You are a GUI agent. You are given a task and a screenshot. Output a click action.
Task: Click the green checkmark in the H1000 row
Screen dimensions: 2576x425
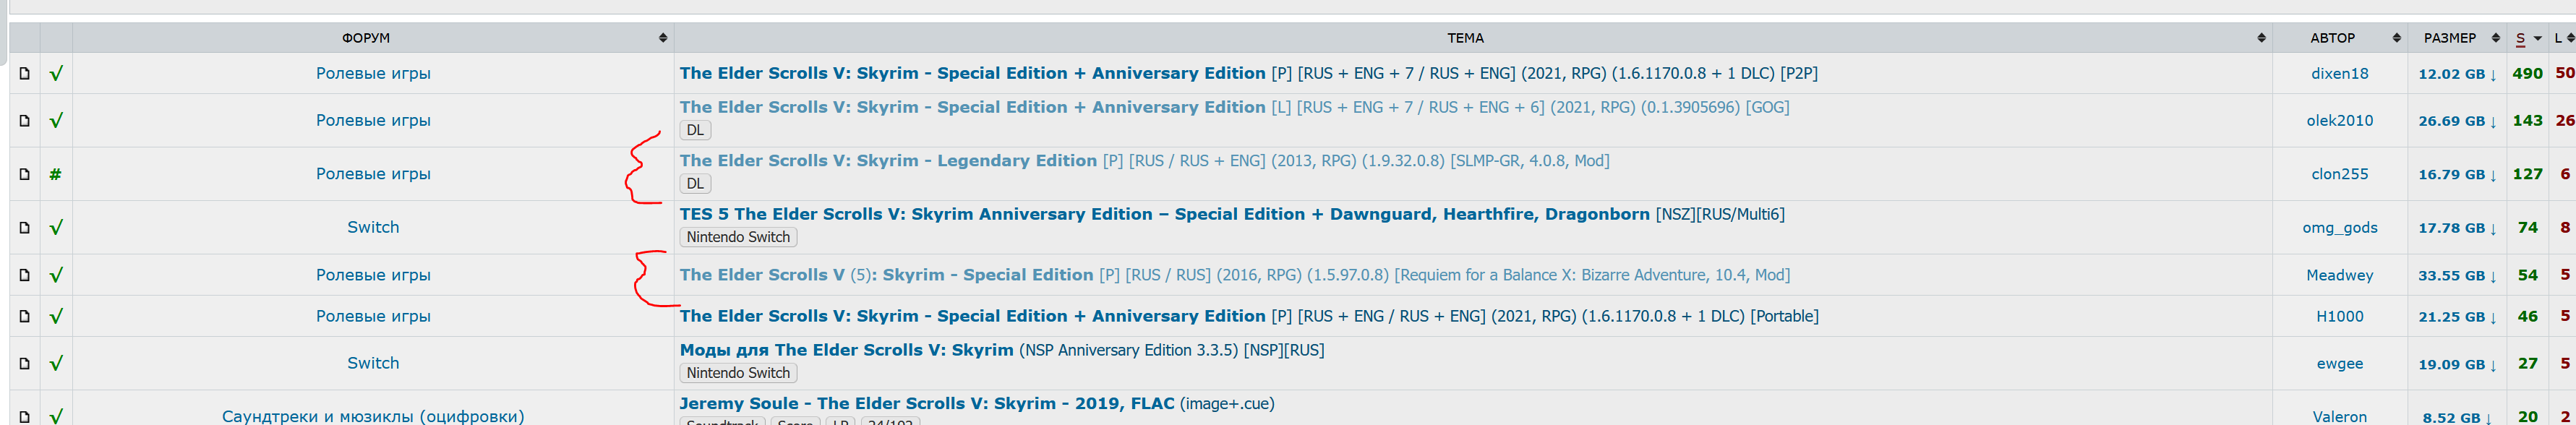[56, 316]
